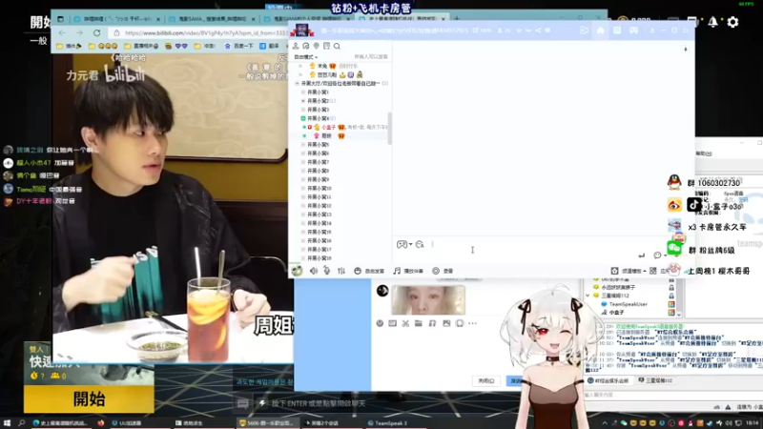Viewport: 763px width, 429px height.
Task: Open the YY channel notes book icon
Action: click(326, 46)
